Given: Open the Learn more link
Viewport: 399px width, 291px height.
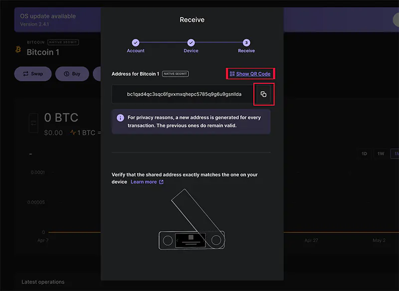Looking at the screenshot, I should click(144, 182).
